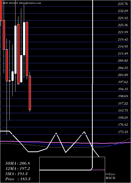The height and width of the screenshot is (183, 131).
Task: Click the small doji candle near 197.62
Action: click(x=10, y=81)
